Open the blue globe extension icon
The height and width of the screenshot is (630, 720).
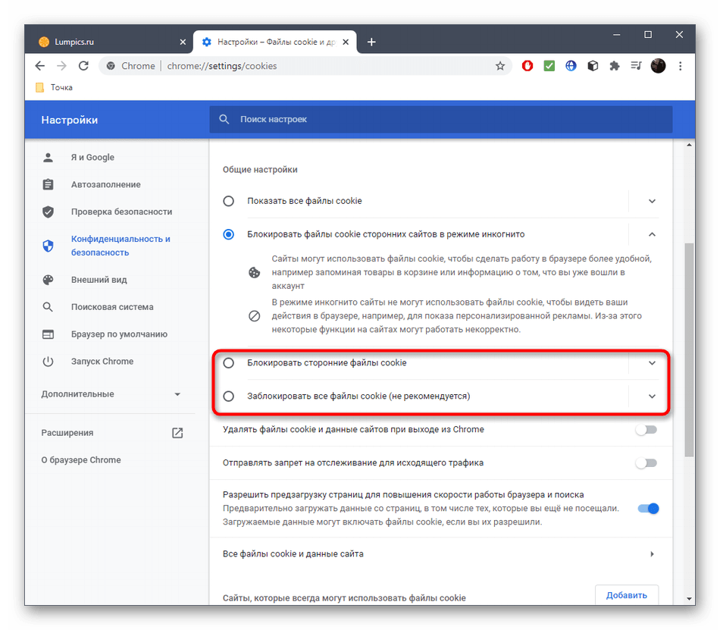[571, 66]
